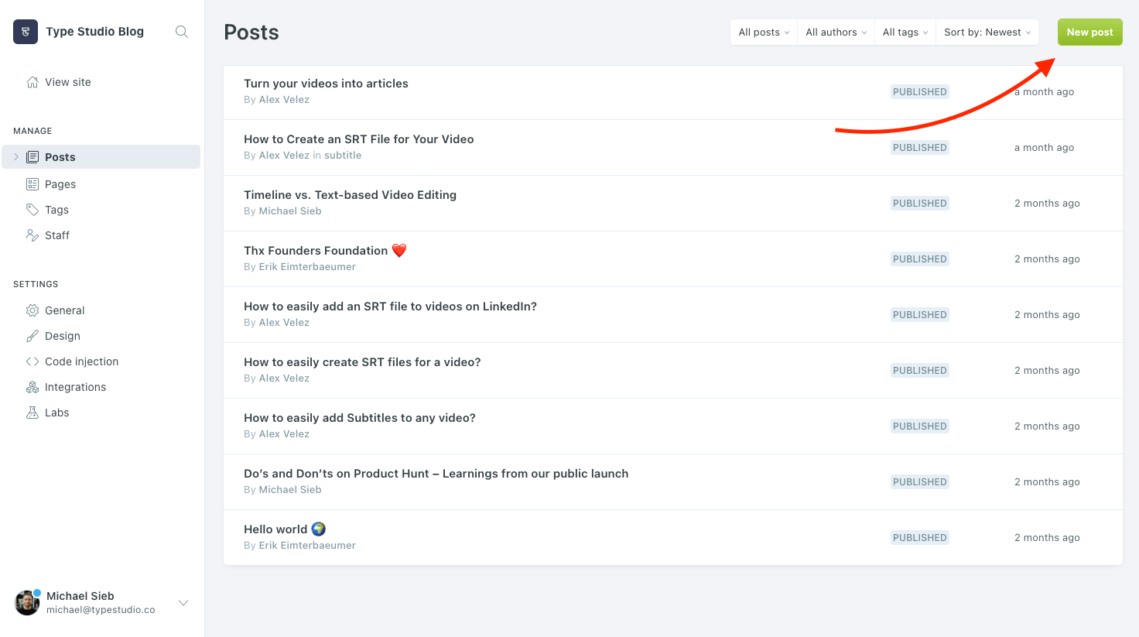Open the All posts filter dropdown

click(764, 33)
